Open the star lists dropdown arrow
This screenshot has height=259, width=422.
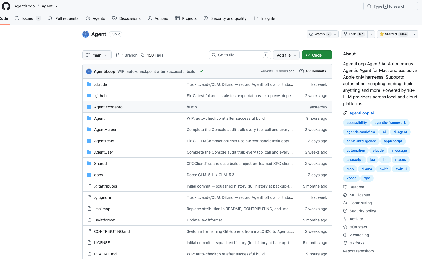pyautogui.click(x=415, y=34)
